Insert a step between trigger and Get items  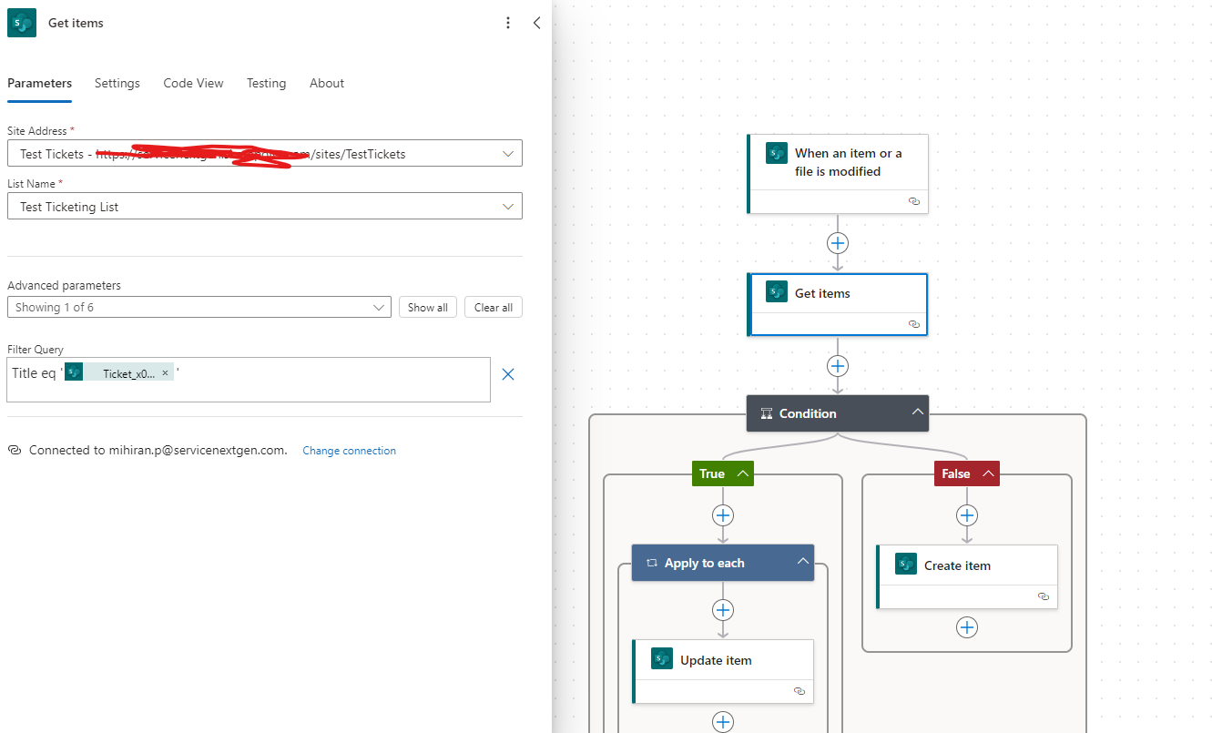[838, 243]
